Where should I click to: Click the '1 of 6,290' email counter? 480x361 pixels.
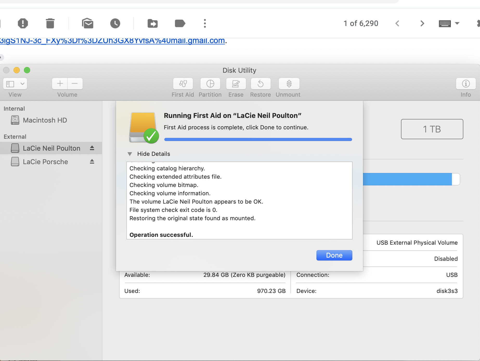(361, 23)
